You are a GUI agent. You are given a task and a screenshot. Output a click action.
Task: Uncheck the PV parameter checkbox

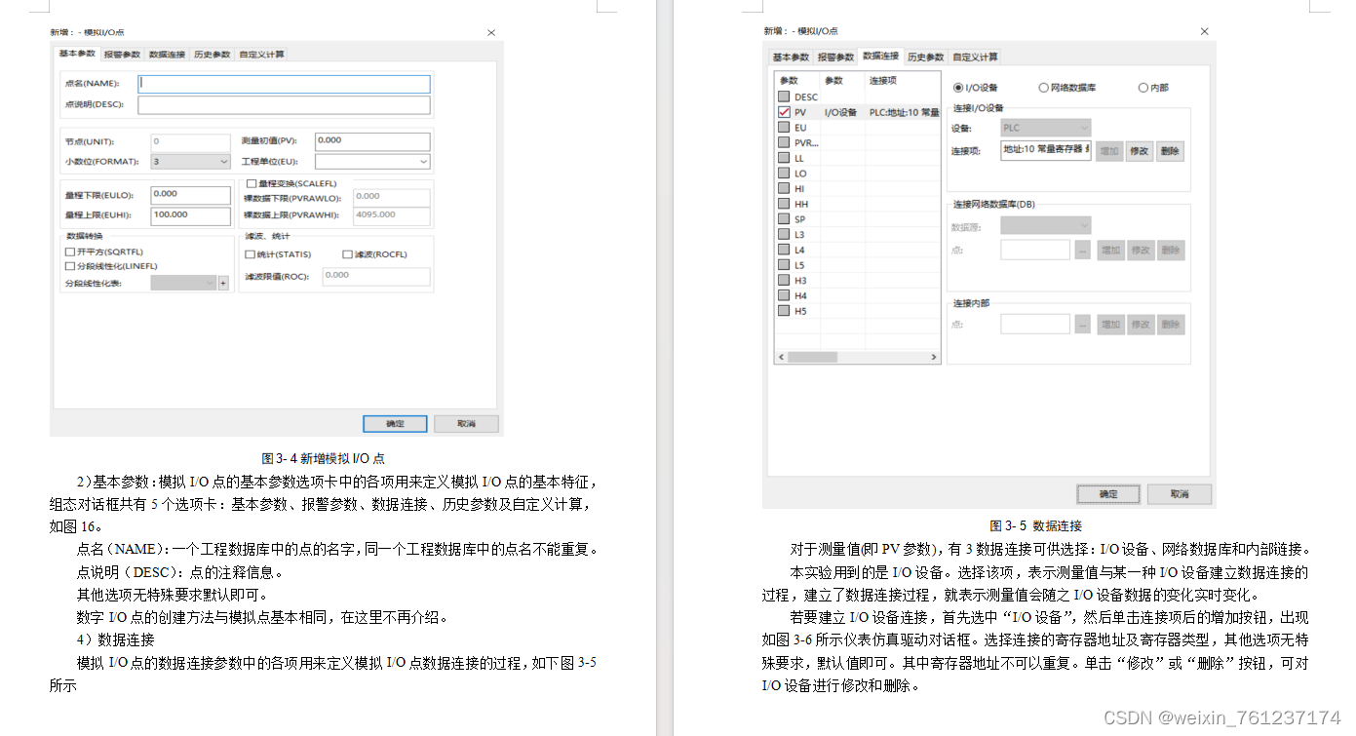pyautogui.click(x=784, y=112)
